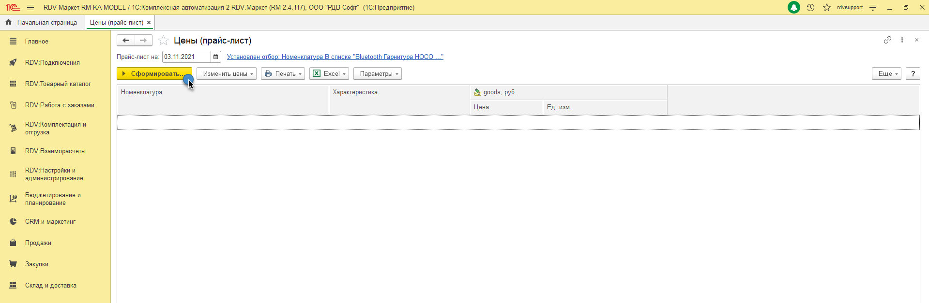Open the Еще dropdown menu
Image resolution: width=929 pixels, height=303 pixels.
886,73
